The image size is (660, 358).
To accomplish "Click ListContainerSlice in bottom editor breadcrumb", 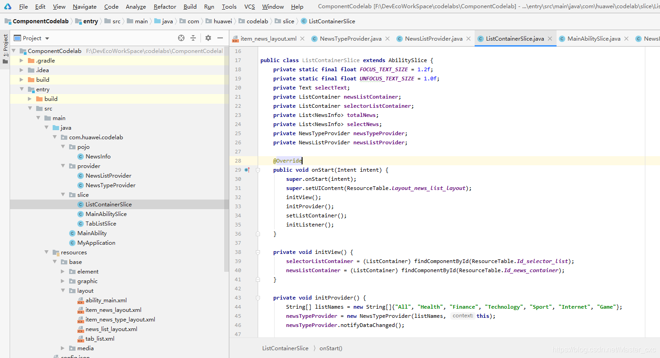I will click(x=285, y=348).
